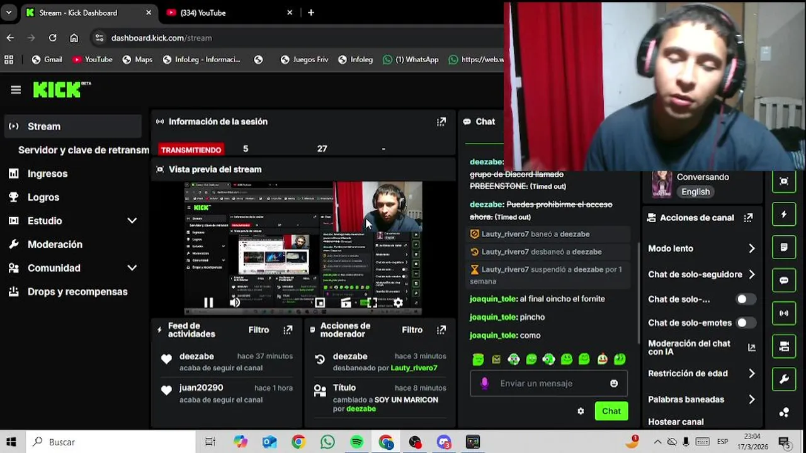This screenshot has width=806, height=453.
Task: Pop out Acciones de moderador panel
Action: coord(441,330)
